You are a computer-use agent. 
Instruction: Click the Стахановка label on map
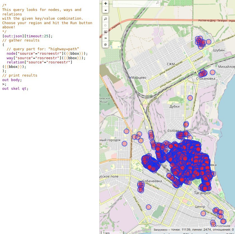click(x=206, y=79)
